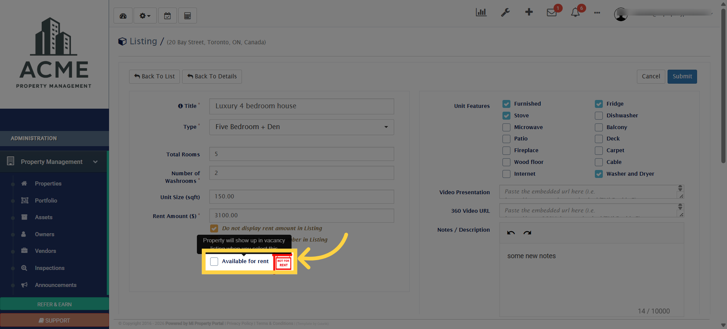Image resolution: width=727 pixels, height=329 pixels.
Task: Open the settings gear dropdown
Action: point(145,16)
